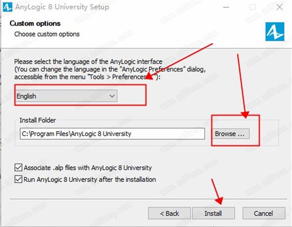Screen dimensions: 292x227
Task: Uncheck Associate .alp files checkbox
Action: coord(18,168)
